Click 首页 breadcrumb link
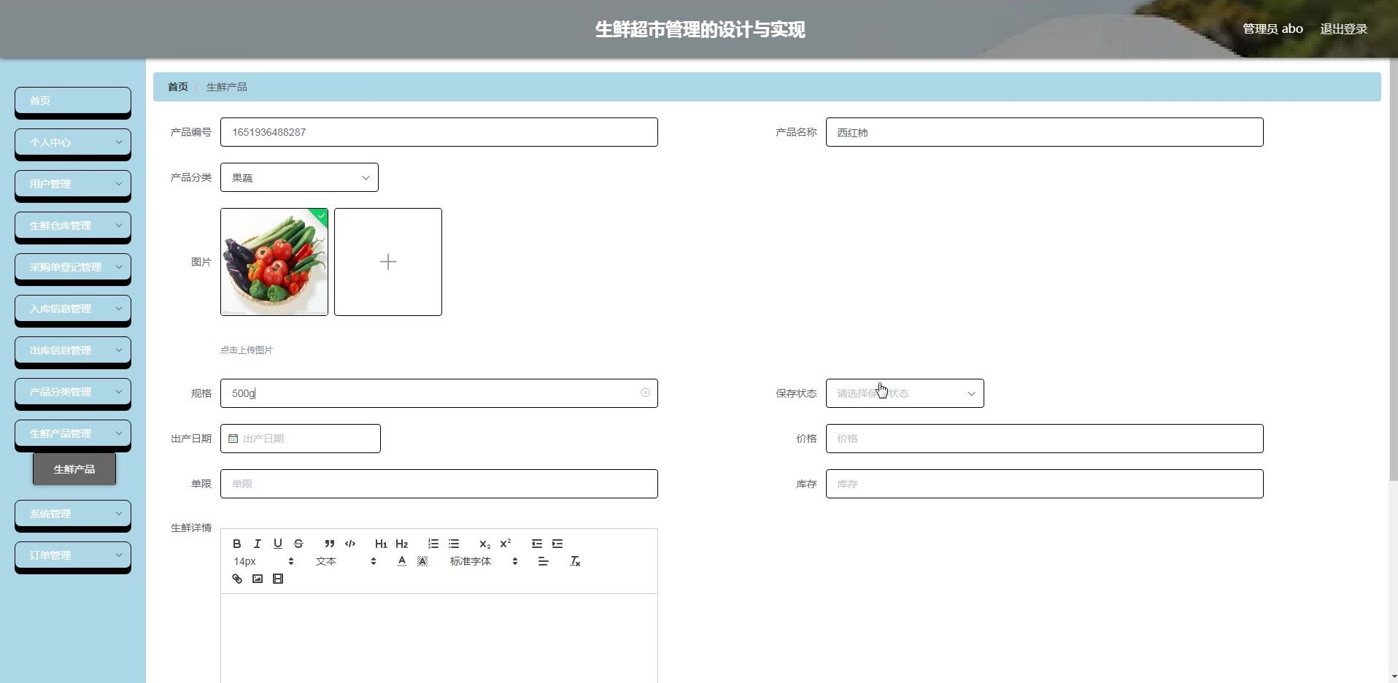The width and height of the screenshot is (1398, 683). 178,87
